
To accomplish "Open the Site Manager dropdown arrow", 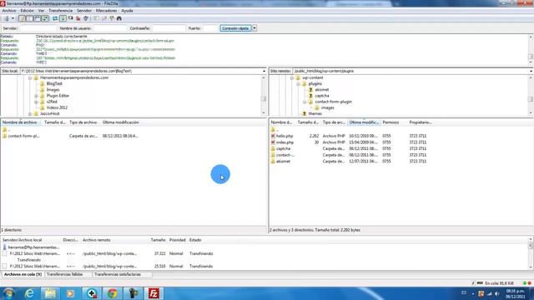I will 13,18.
